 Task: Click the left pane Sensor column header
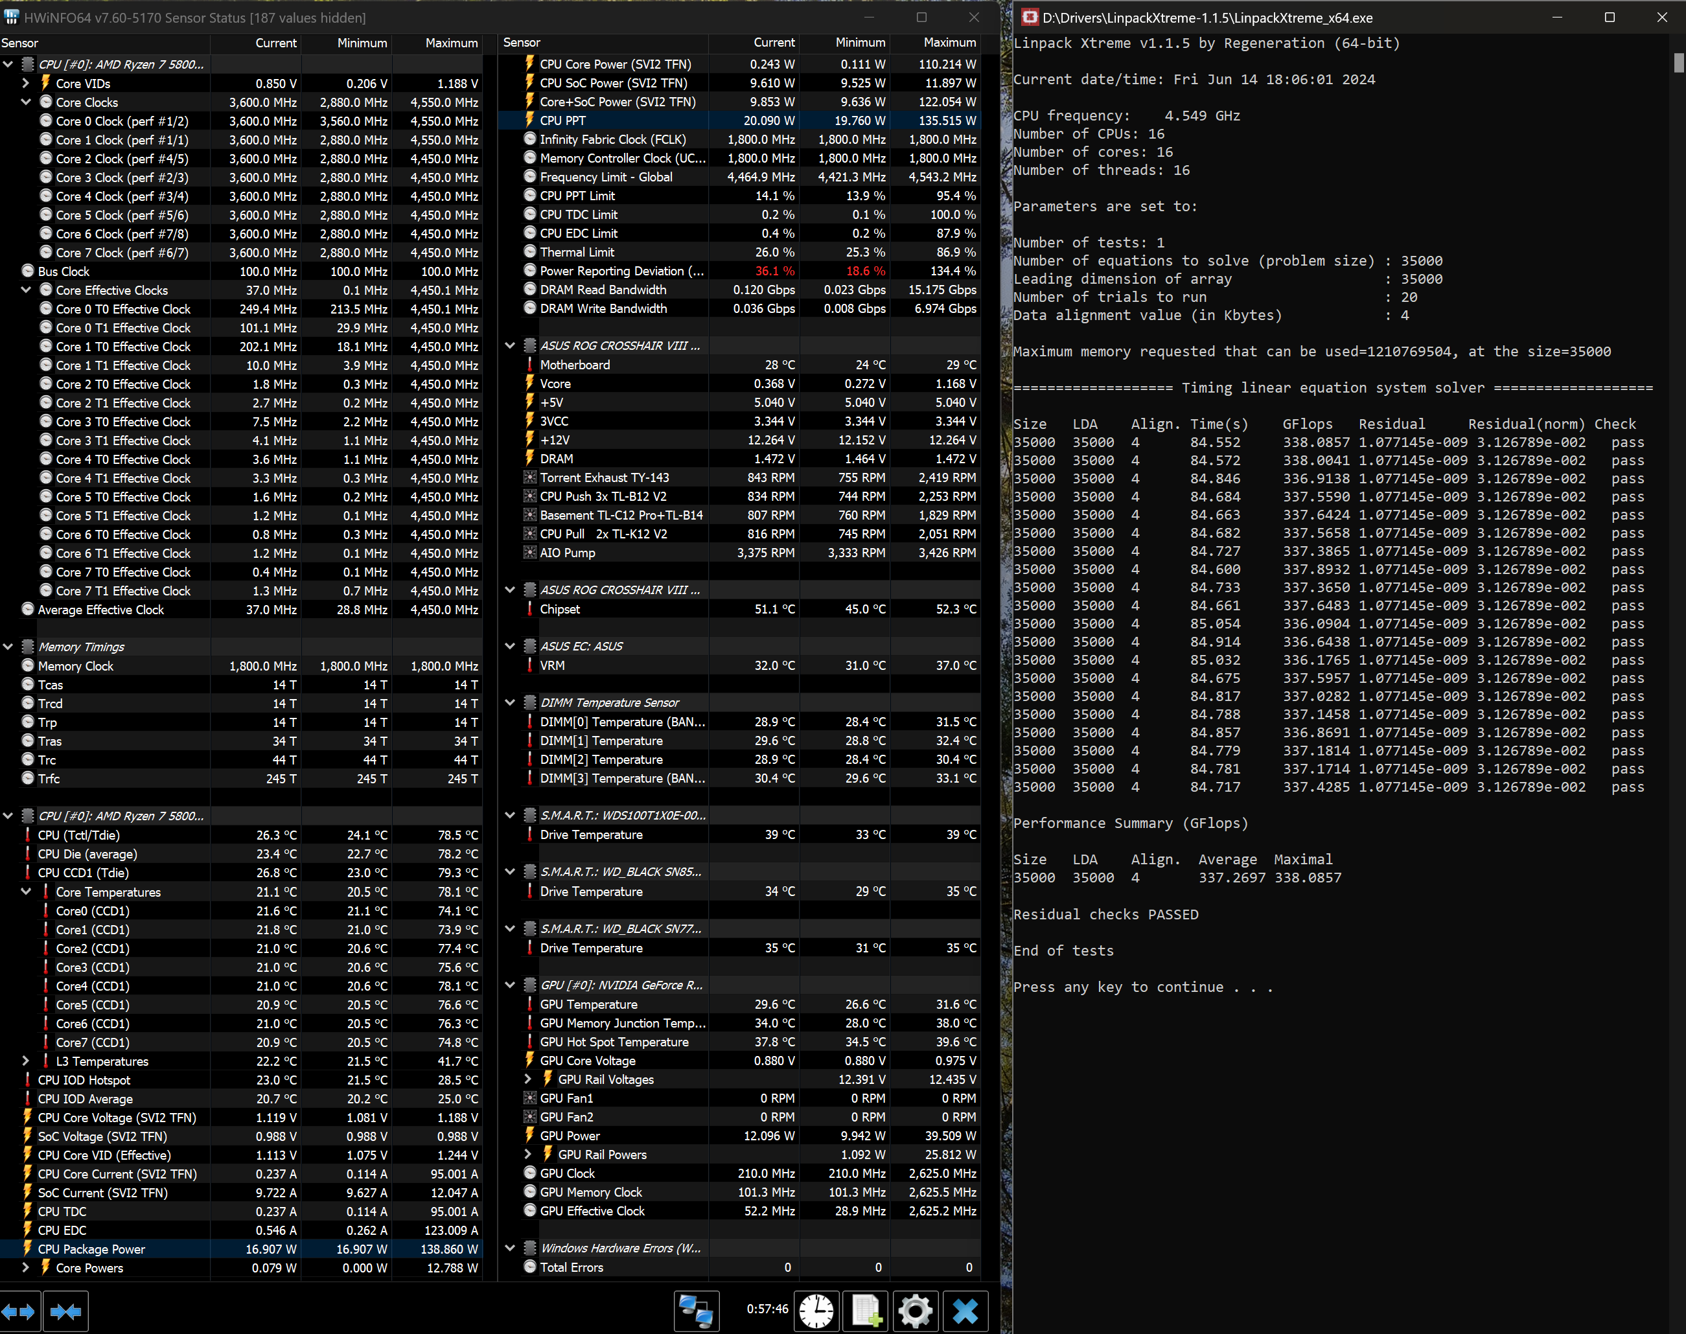click(104, 43)
